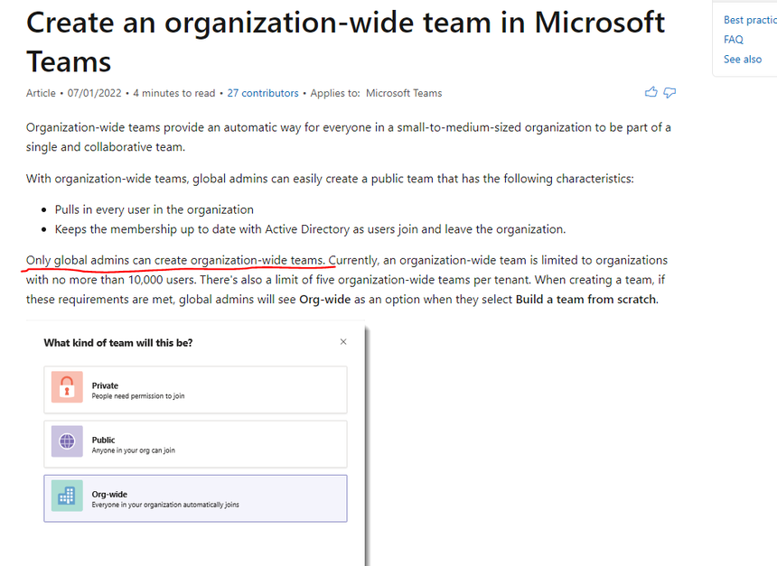Go to the FAQ section link
777x566 pixels.
tap(733, 40)
